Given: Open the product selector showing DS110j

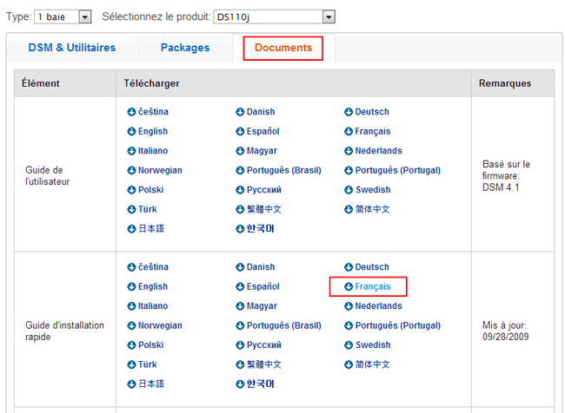Looking at the screenshot, I should [x=274, y=16].
